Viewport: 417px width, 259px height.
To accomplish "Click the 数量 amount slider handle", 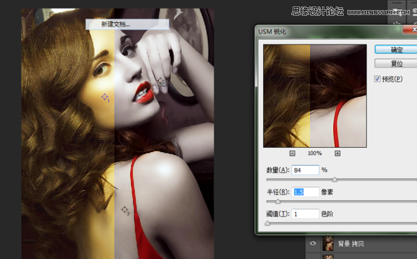I will (x=334, y=179).
